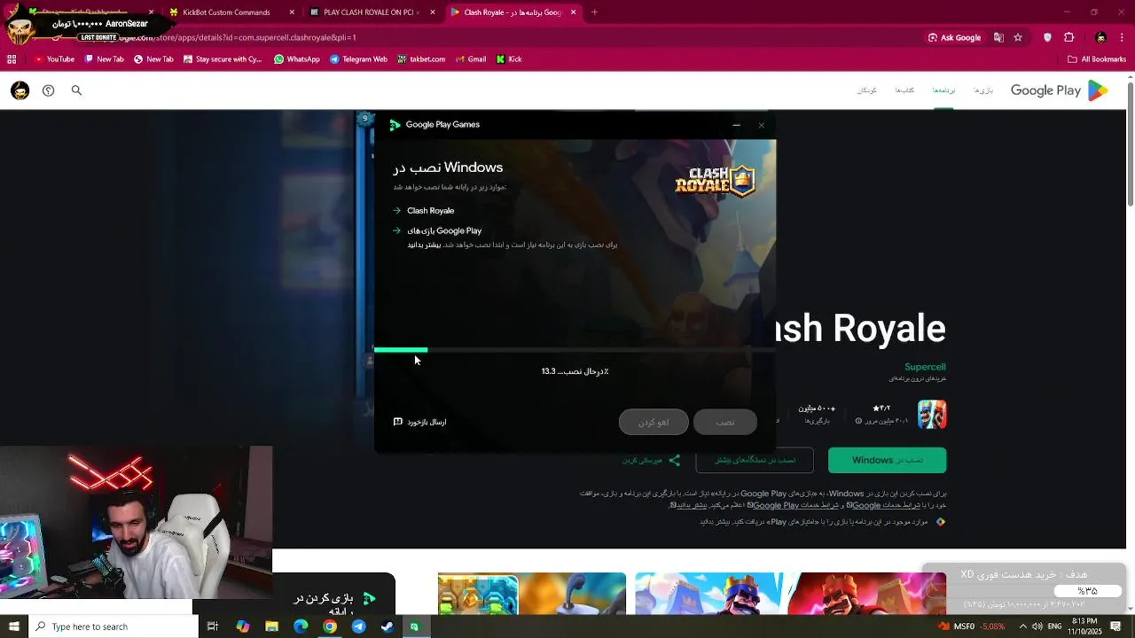This screenshot has height=638, width=1135.
Task: Click the translate page icon in address bar
Action: tap(998, 37)
